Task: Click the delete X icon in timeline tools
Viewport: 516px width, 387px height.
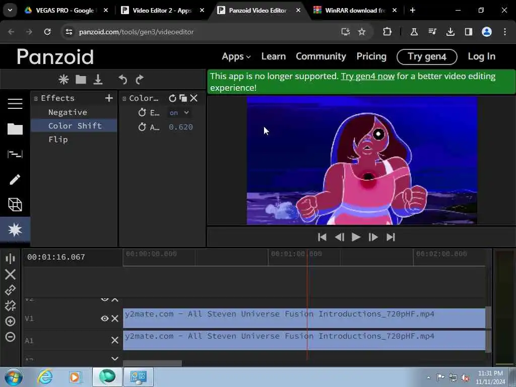Action: coord(10,274)
